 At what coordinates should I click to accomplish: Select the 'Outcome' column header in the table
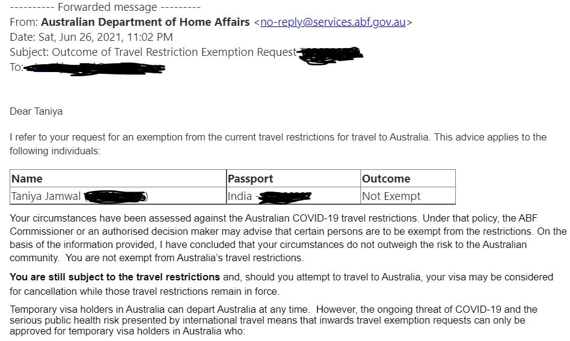386,179
